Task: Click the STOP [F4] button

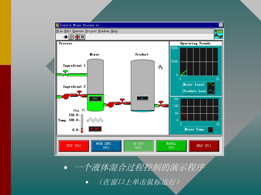Action: (74, 146)
